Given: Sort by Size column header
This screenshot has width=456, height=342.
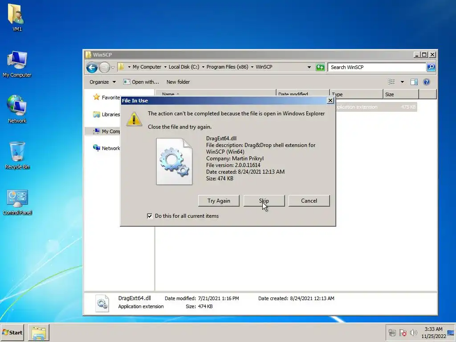Looking at the screenshot, I should coord(401,94).
